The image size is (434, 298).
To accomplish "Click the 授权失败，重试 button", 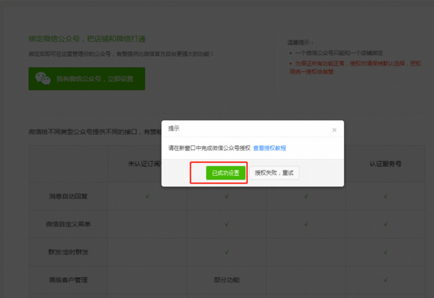I will pos(274,173).
